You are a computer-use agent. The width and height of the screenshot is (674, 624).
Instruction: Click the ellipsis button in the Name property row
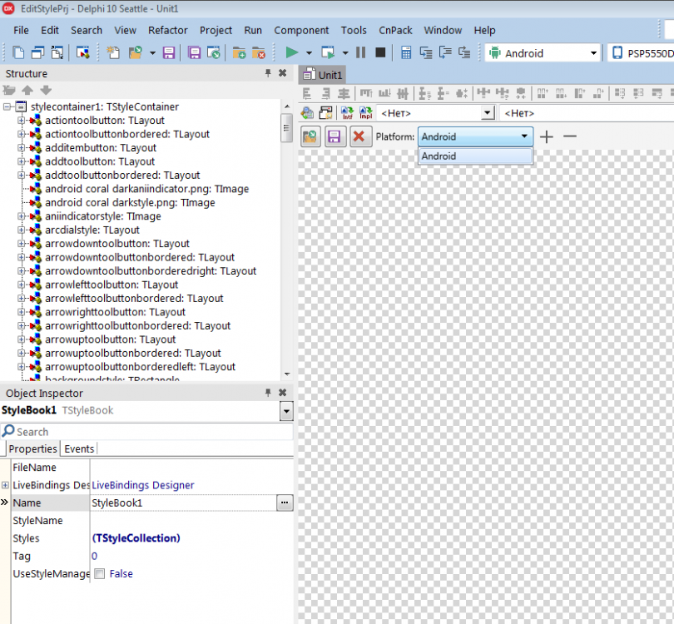285,503
